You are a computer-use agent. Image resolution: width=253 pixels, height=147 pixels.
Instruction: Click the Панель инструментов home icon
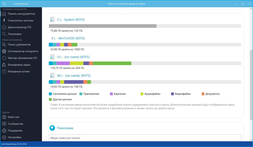point(4,14)
